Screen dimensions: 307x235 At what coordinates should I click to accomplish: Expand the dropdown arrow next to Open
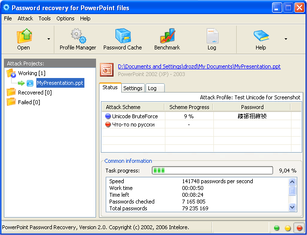pos(48,39)
